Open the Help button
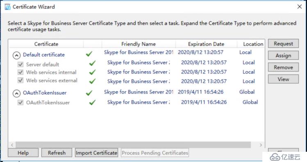 [x=23, y=153]
